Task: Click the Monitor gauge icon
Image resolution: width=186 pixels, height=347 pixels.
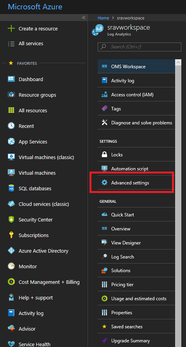Action: coord(11,266)
